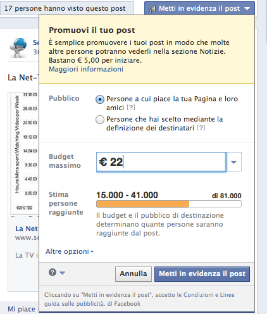This screenshot has width=267, height=314.
Task: Click [?] help next to 'destinatari'
Action: 201,128
